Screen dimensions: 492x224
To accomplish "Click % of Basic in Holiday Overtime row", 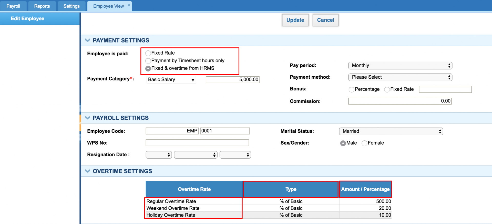I will [291, 215].
